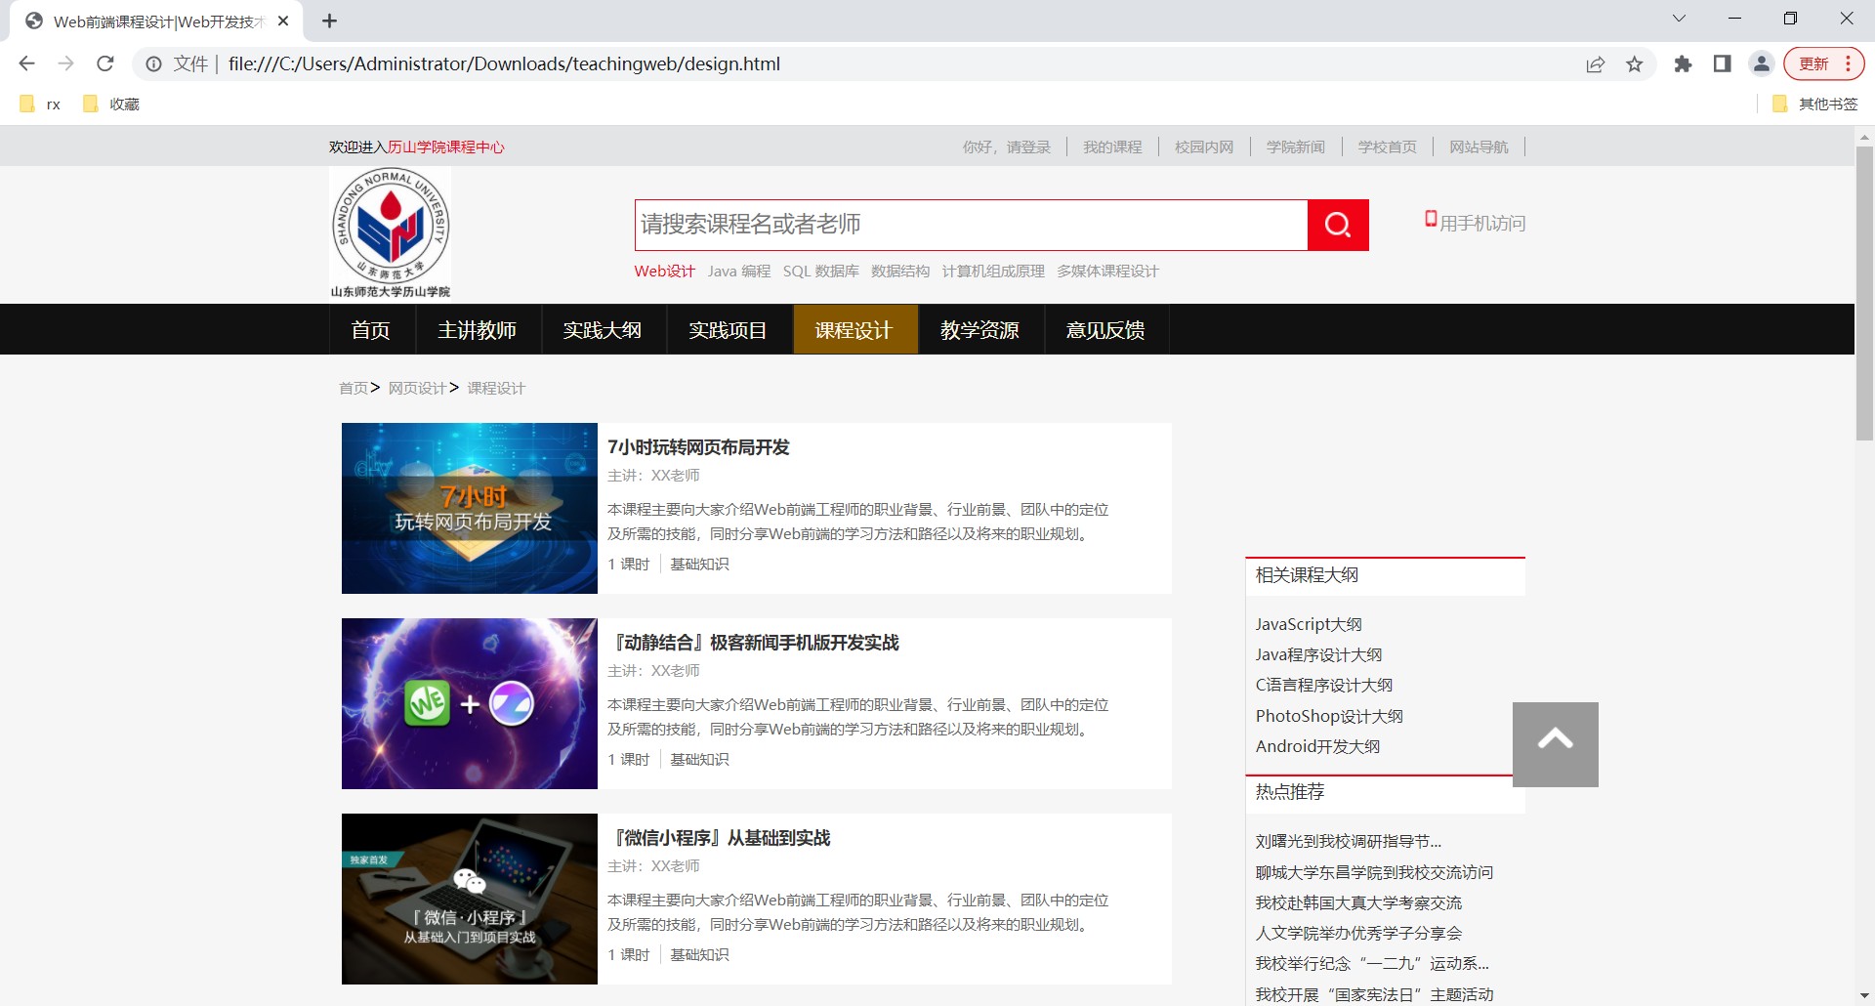Close the Web前端课程设计 tab
Screen dimensions: 1875x1006
click(283, 21)
